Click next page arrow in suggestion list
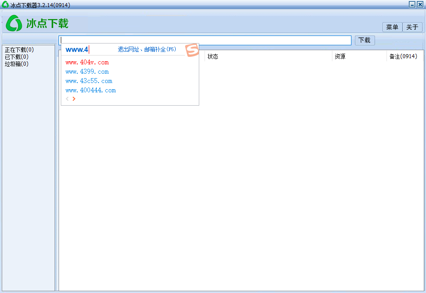 click(73, 99)
